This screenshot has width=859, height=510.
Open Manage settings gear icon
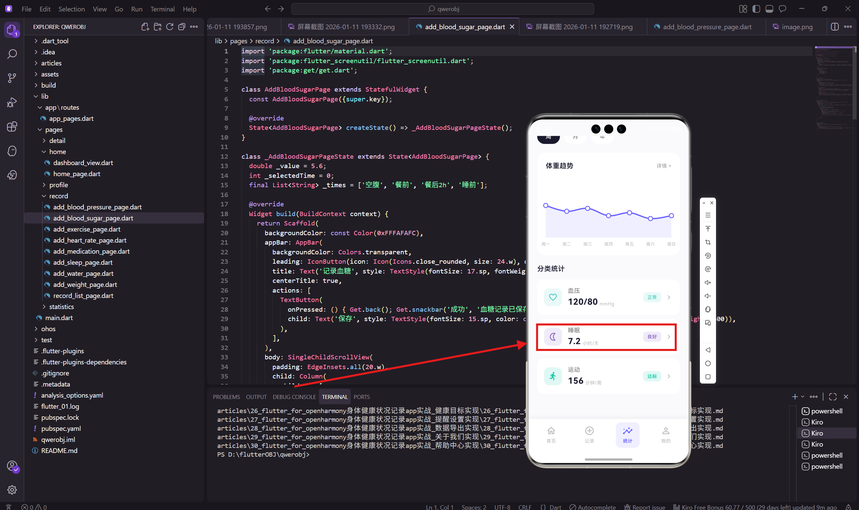click(12, 490)
